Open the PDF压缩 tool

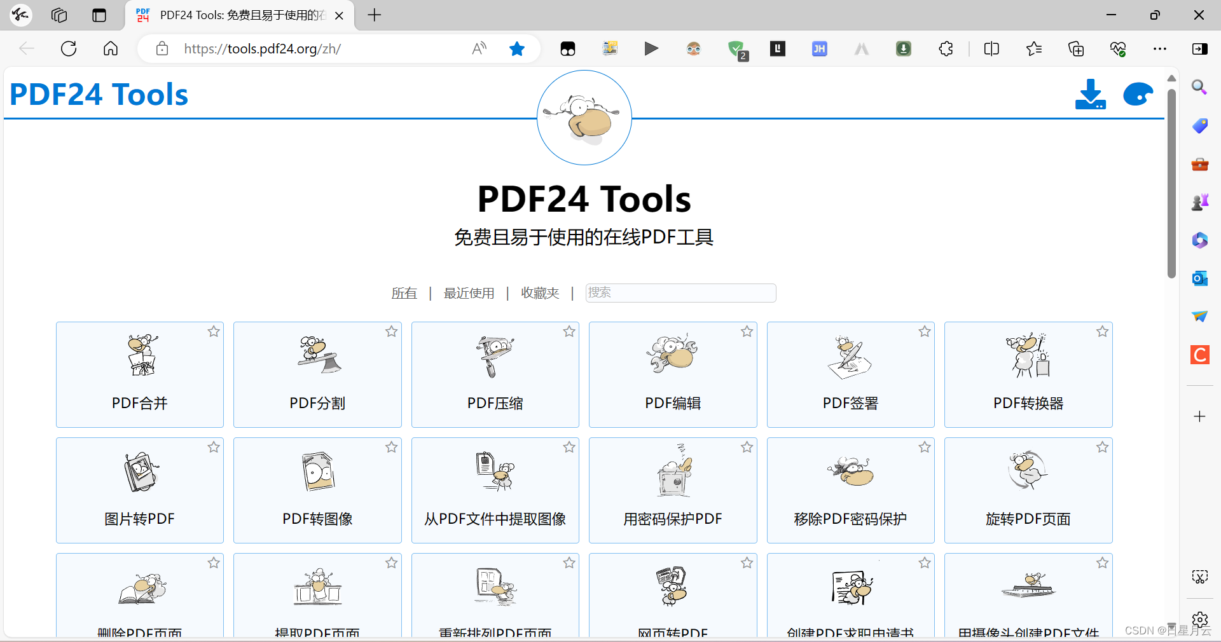pyautogui.click(x=495, y=374)
